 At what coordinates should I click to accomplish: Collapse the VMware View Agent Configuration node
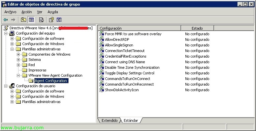pos(18,75)
